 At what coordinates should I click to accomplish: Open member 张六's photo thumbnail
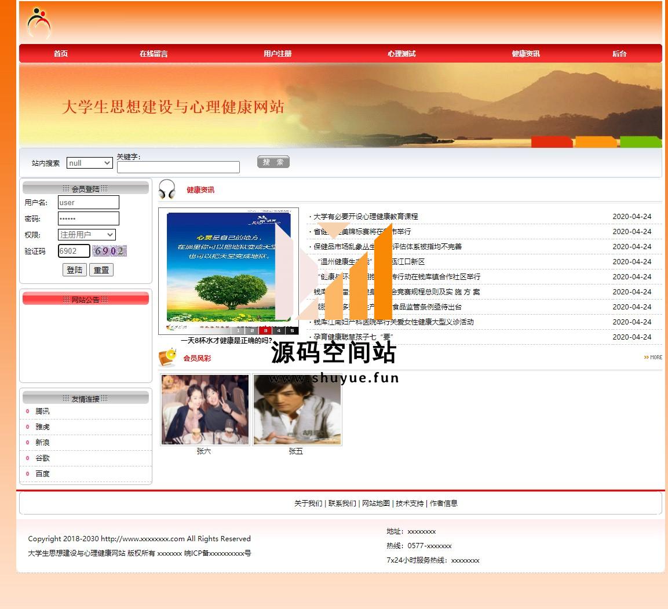[x=205, y=410]
